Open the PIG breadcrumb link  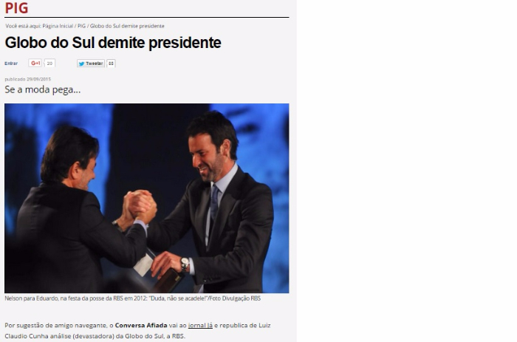coord(81,26)
